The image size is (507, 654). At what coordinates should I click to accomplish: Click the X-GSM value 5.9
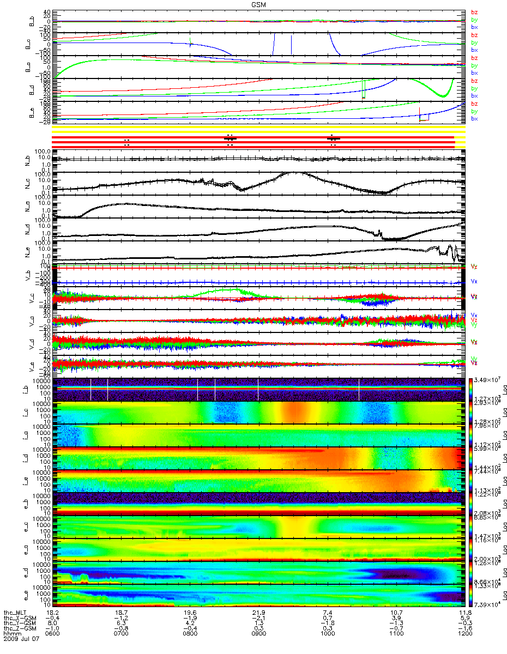pos(464,618)
